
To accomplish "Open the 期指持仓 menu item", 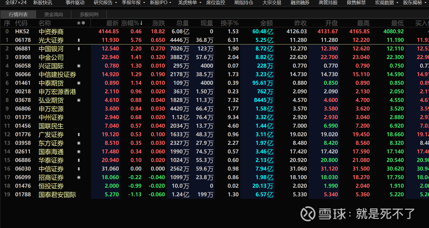I will tap(244, 3).
